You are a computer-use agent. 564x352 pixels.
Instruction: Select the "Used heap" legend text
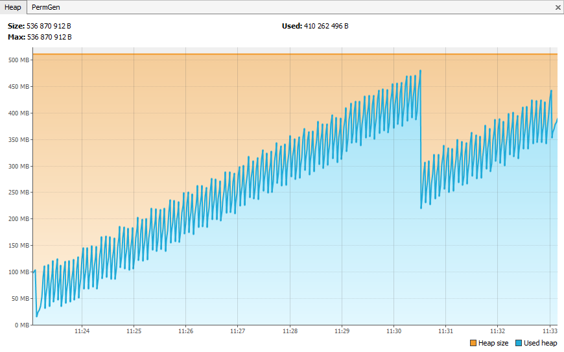coord(540,343)
